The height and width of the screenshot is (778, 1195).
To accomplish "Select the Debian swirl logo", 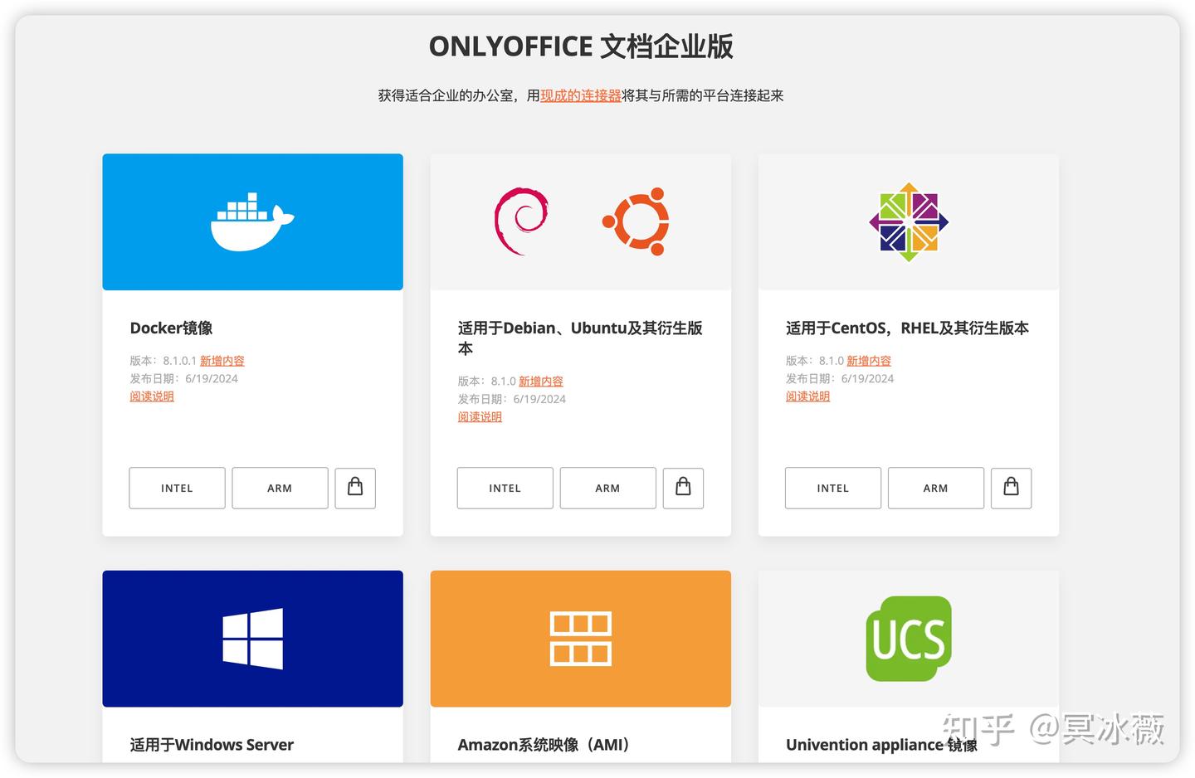I will tap(521, 220).
